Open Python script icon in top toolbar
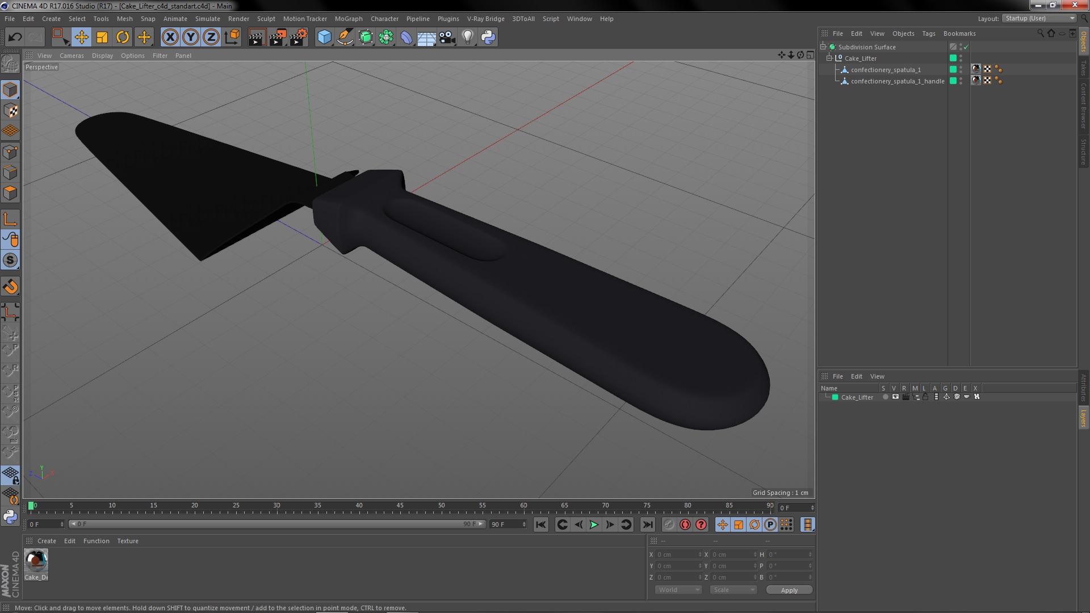 488,37
